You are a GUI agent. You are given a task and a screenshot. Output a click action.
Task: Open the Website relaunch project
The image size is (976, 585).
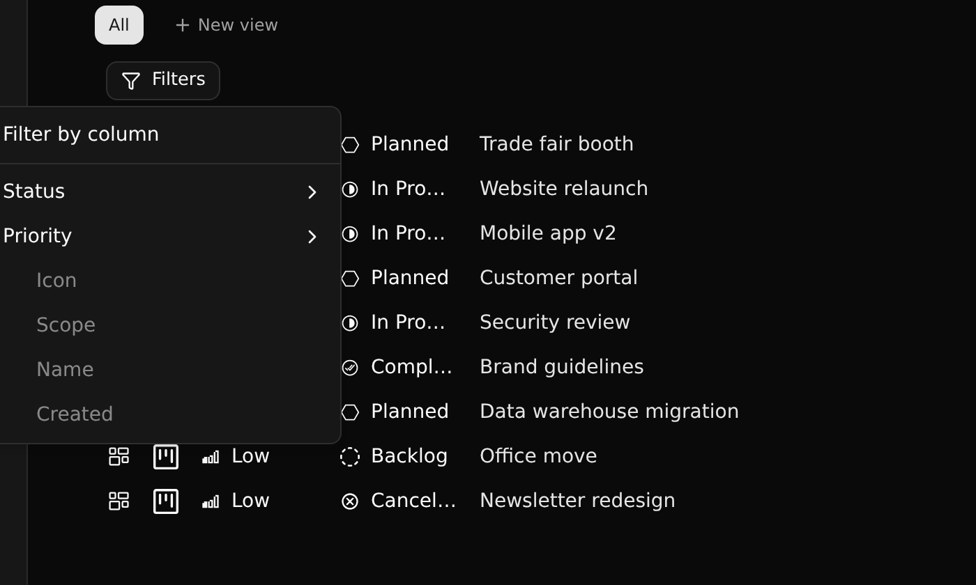[564, 188]
